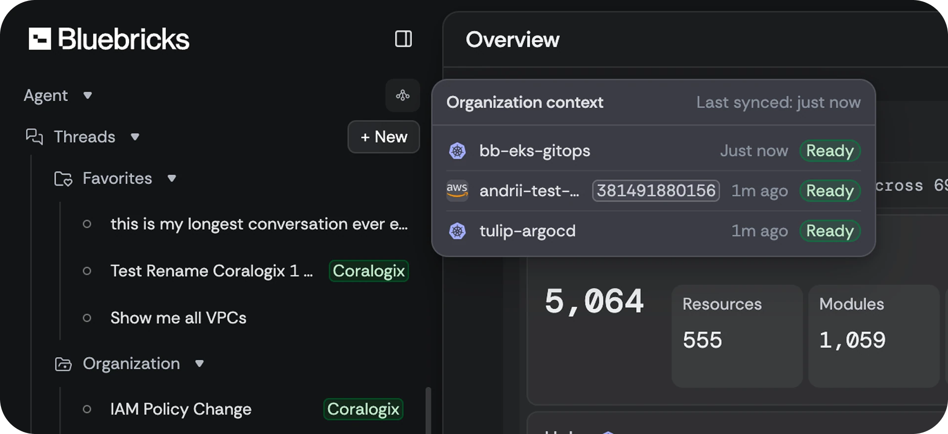The width and height of the screenshot is (948, 434).
Task: Click the sidebar vertical scrollbar
Action: pyautogui.click(x=428, y=410)
